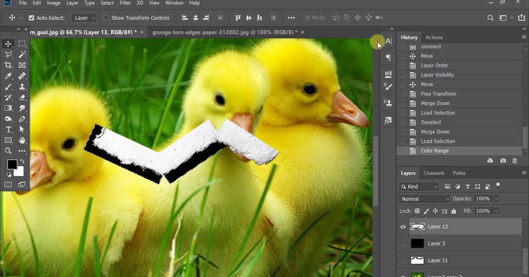Image resolution: width=529 pixels, height=277 pixels.
Task: Toggle Auto-Select checkbox
Action: [32, 18]
